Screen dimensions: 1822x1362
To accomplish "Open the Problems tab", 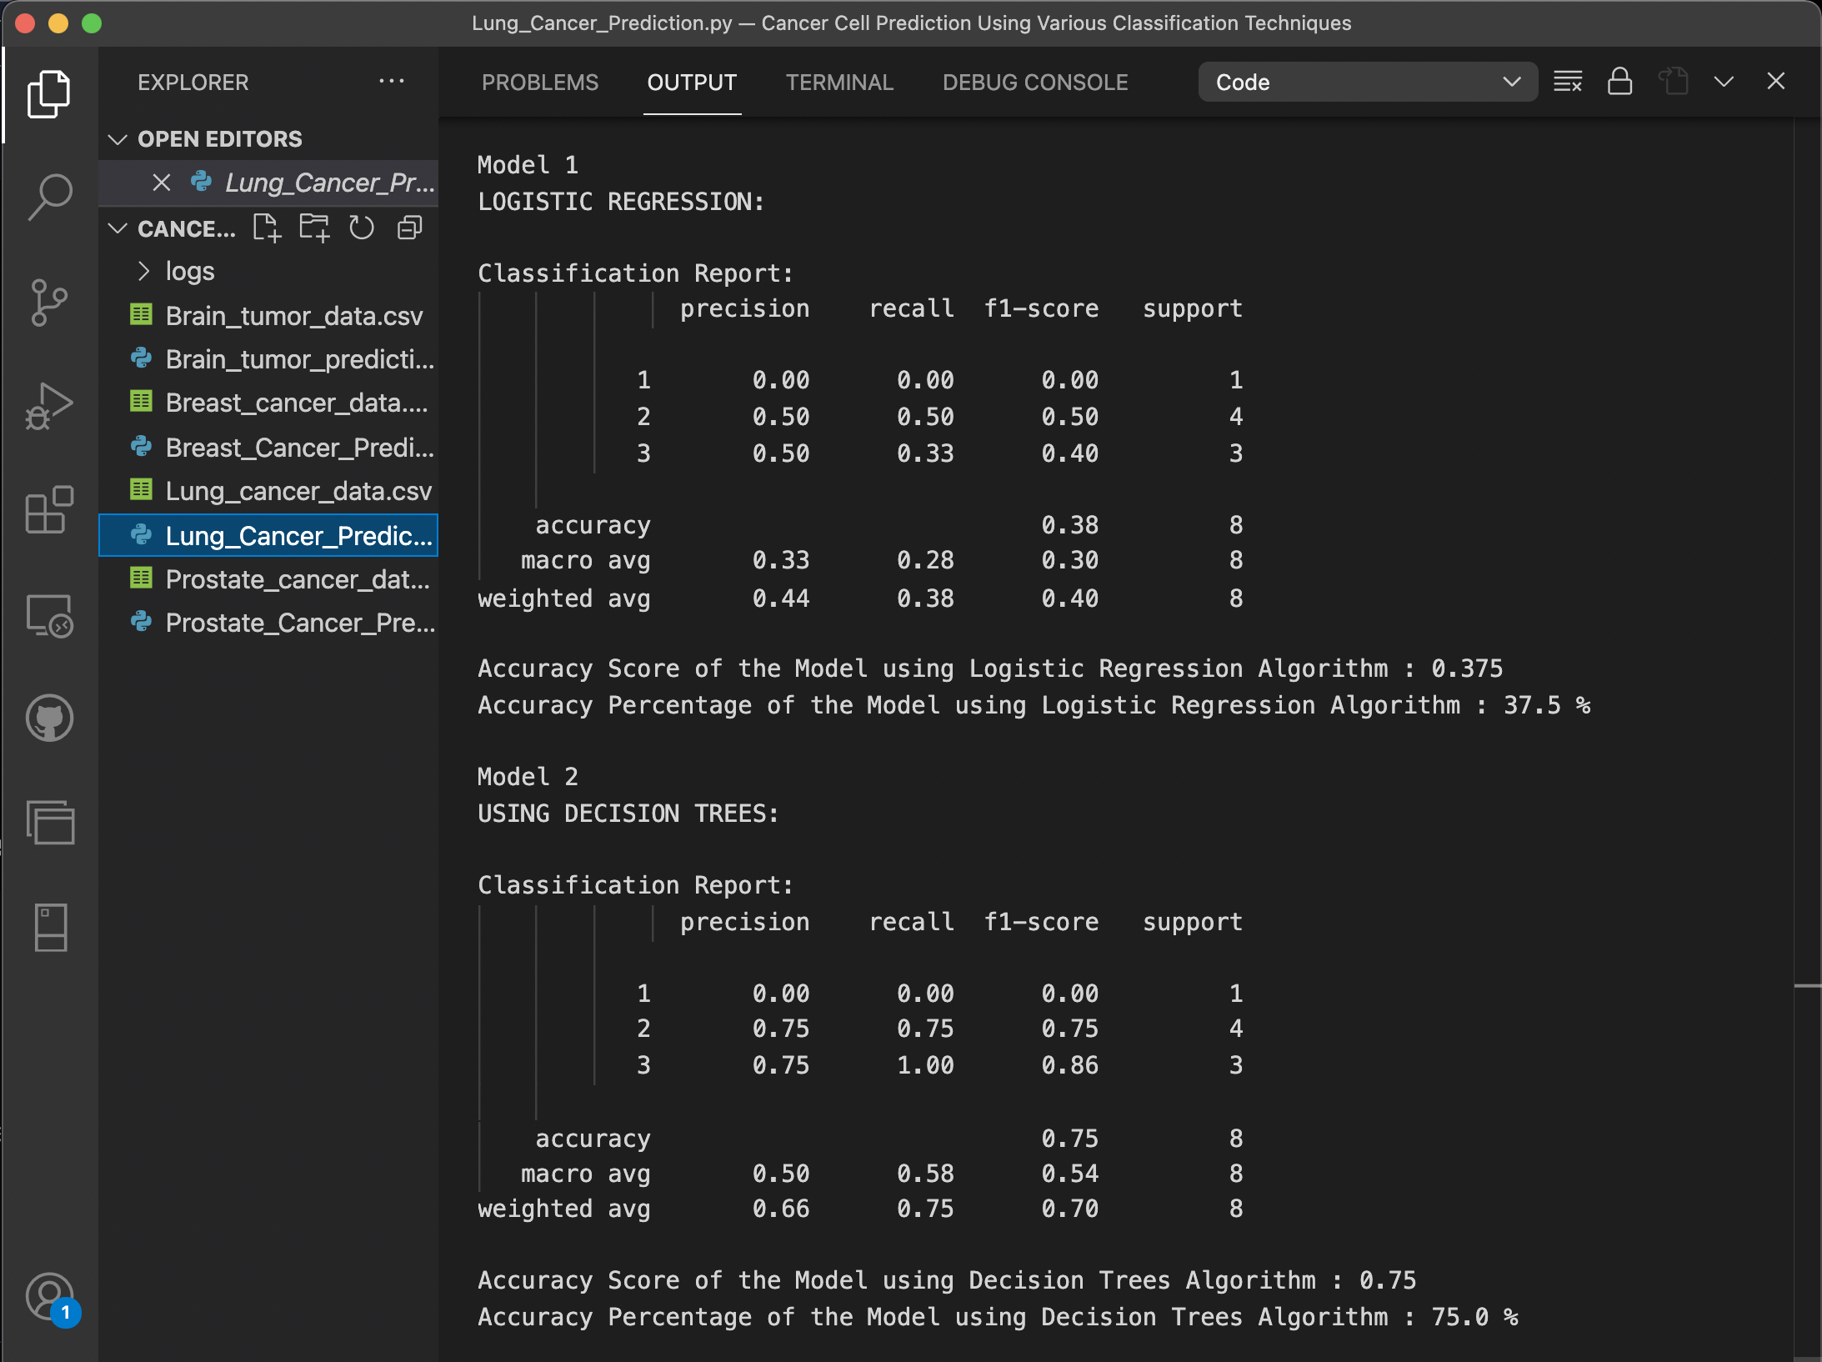I will (x=538, y=82).
